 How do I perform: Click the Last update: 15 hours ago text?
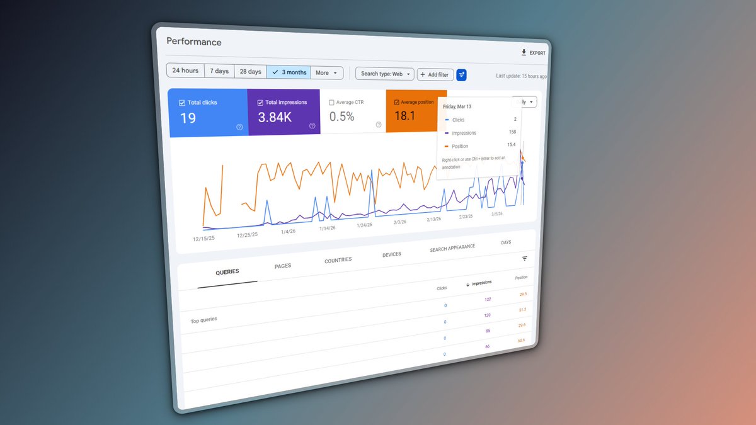[521, 76]
